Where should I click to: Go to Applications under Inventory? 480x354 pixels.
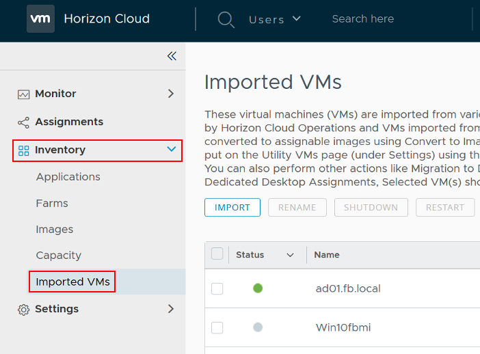click(68, 177)
